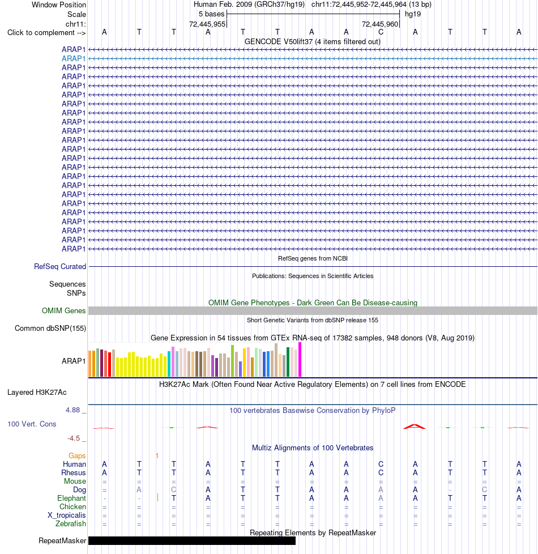Screen dimensions: 538x554
Task: Click the bright green bar in GTEx chart
Action: click(x=232, y=361)
